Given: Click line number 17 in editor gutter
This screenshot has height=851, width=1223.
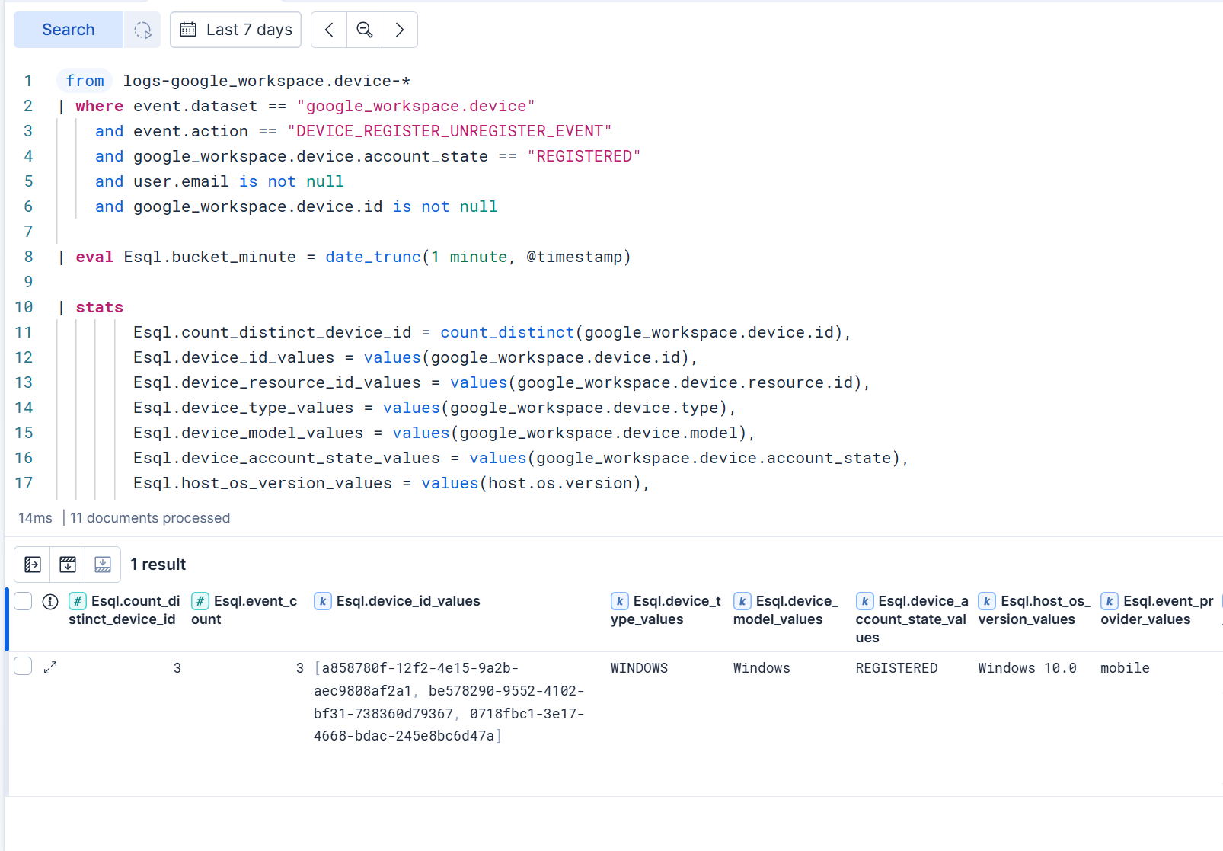Looking at the screenshot, I should click(24, 483).
